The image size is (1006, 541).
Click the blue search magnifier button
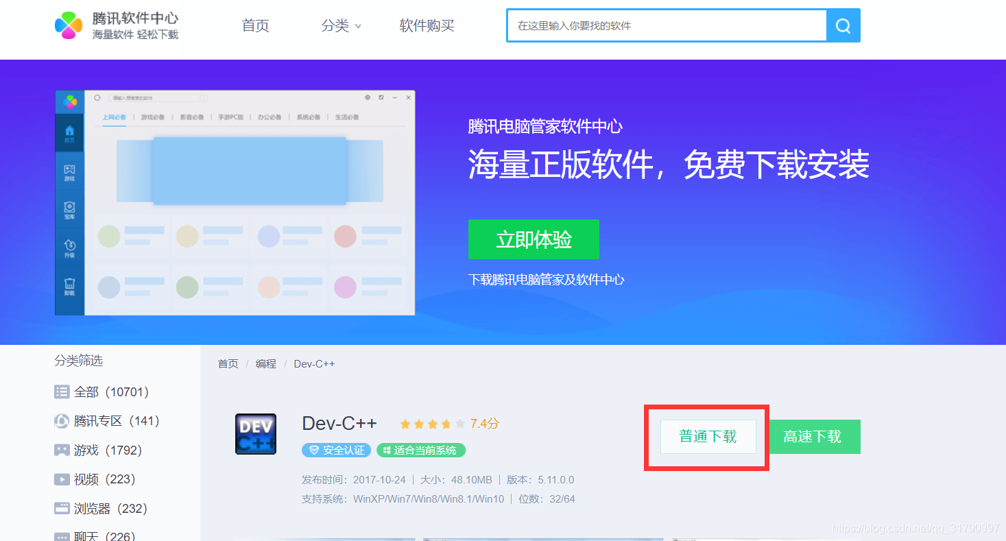coord(843,25)
